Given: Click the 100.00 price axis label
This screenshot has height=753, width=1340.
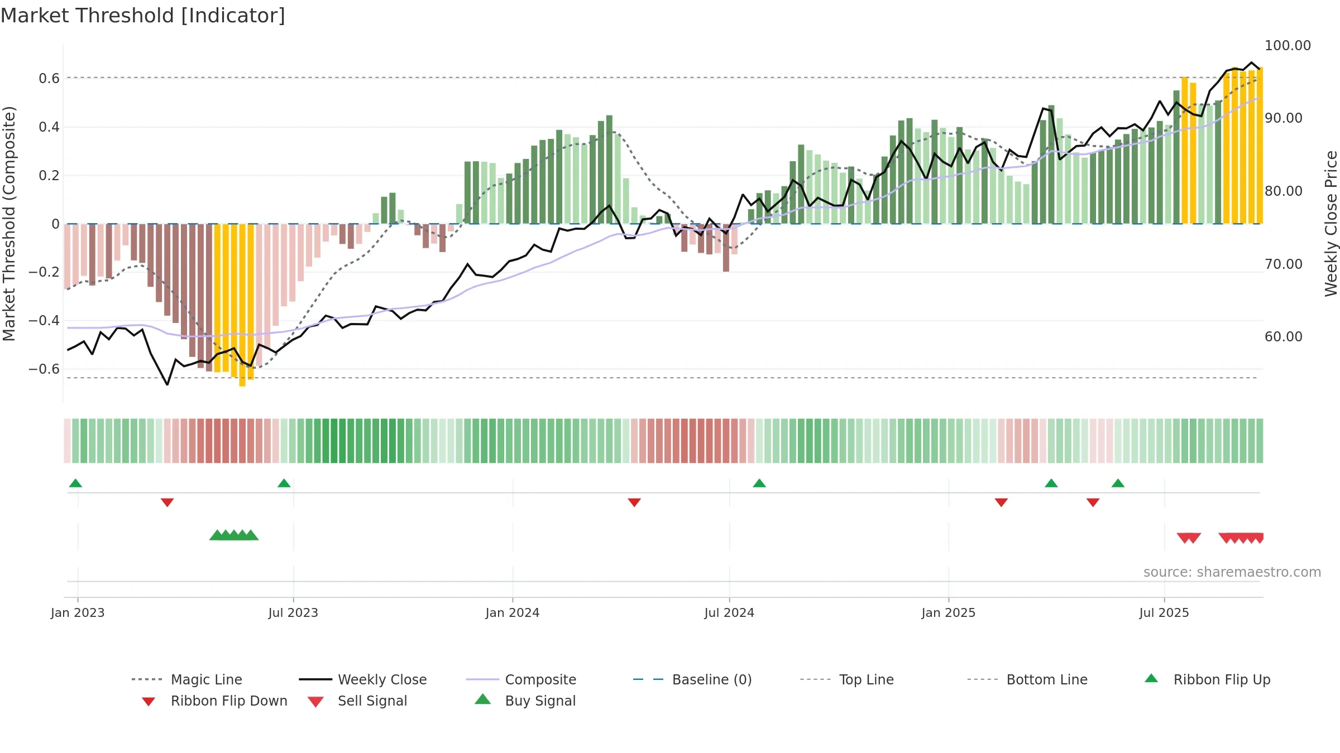Looking at the screenshot, I should coord(1288,45).
